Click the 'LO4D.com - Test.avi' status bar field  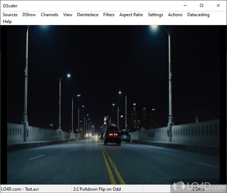click(x=20, y=189)
